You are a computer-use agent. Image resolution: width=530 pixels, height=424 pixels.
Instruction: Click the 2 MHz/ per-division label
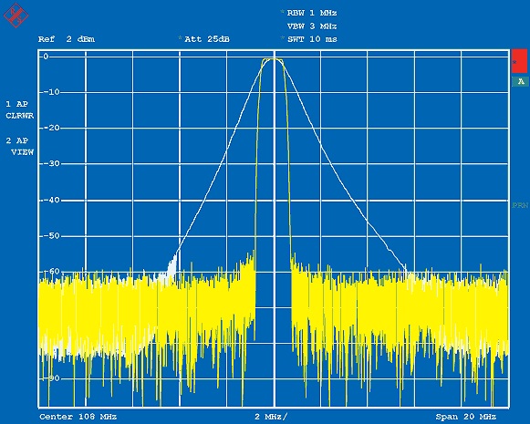tap(271, 417)
